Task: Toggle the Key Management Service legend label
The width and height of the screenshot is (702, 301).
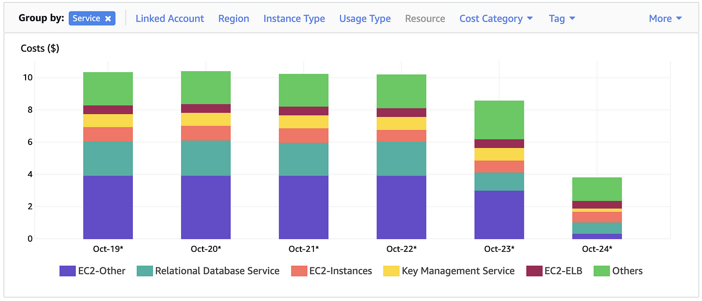Action: [x=458, y=271]
